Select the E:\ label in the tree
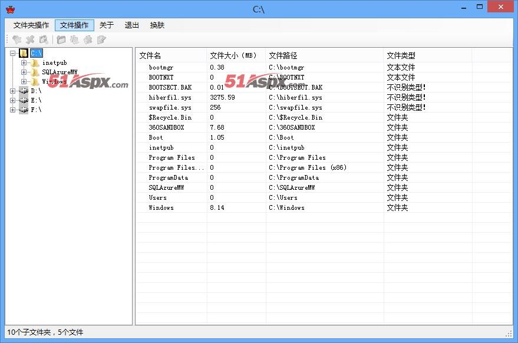The height and width of the screenshot is (343, 518). pos(36,100)
